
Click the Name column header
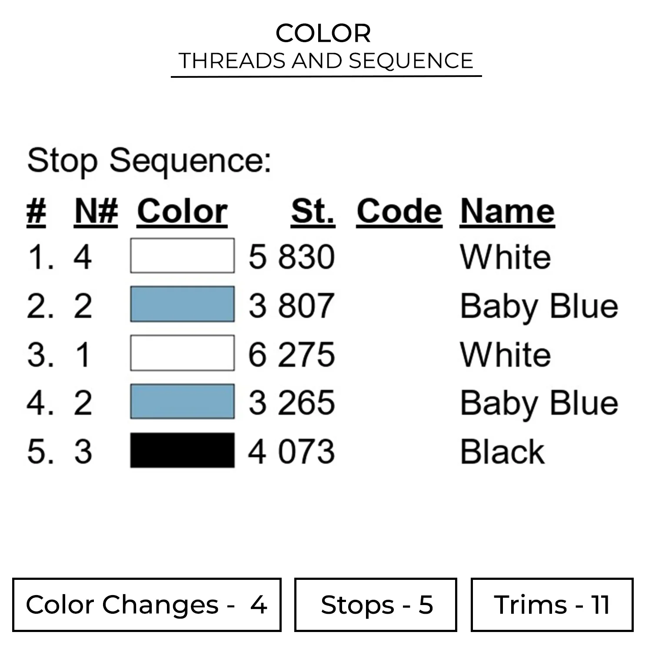click(507, 212)
